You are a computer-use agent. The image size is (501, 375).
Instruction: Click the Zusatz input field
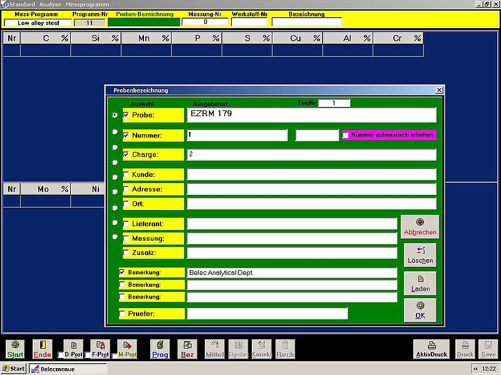point(292,253)
